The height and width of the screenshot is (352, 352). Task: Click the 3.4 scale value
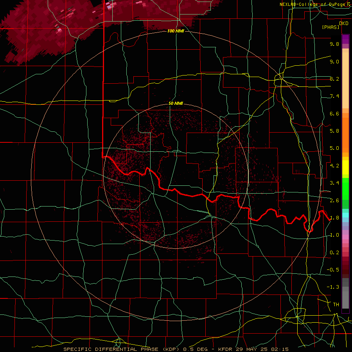(334, 183)
